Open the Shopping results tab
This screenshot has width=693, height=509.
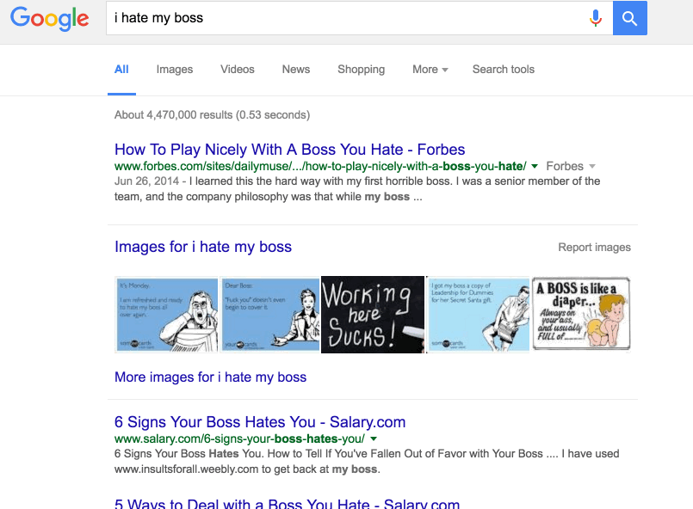[361, 69]
